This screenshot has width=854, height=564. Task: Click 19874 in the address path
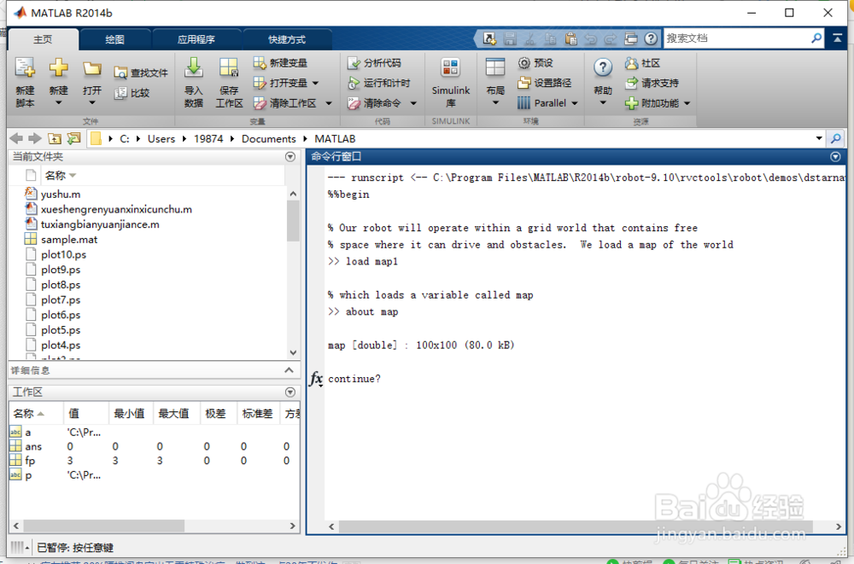(208, 139)
